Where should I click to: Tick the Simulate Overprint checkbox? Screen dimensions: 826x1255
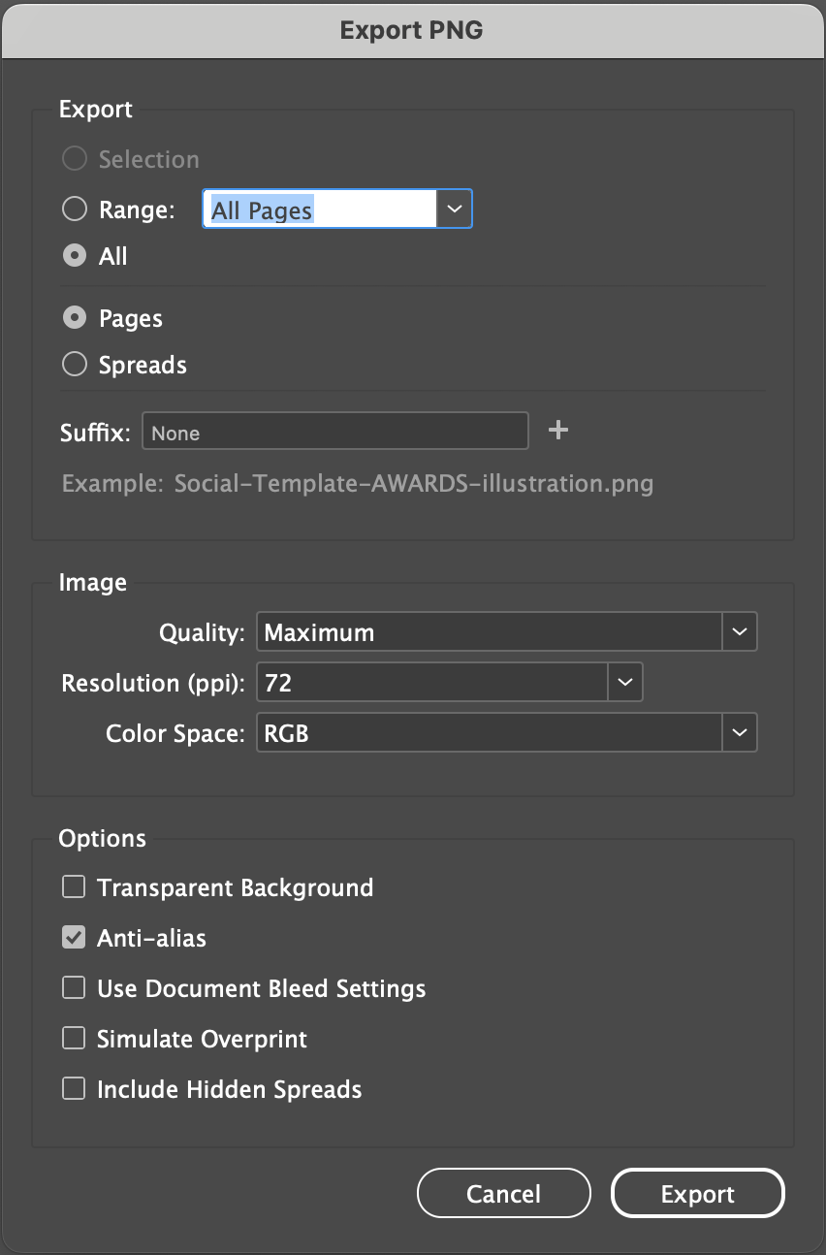74,1039
